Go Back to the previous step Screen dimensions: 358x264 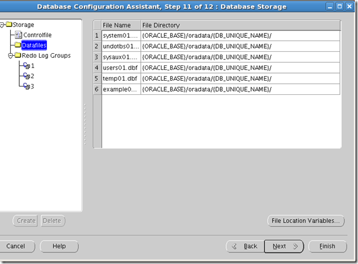tap(245, 246)
